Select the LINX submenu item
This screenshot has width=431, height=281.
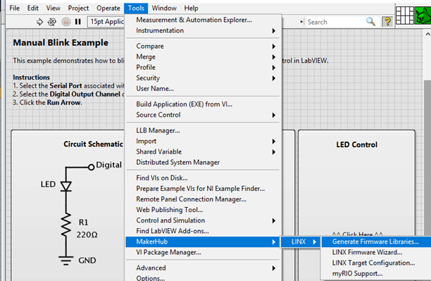click(300, 242)
